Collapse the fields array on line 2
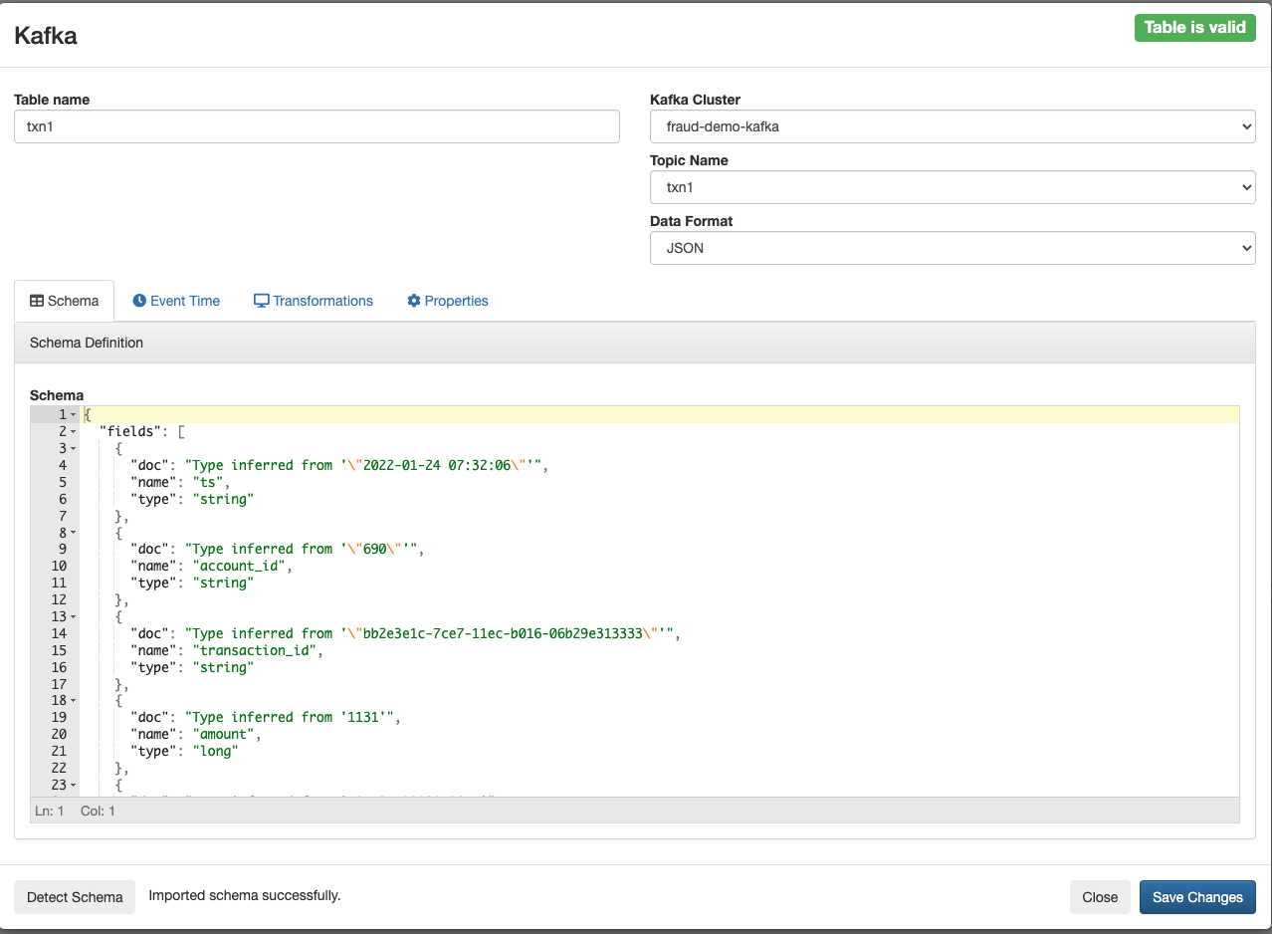The width and height of the screenshot is (1272, 934). (74, 431)
